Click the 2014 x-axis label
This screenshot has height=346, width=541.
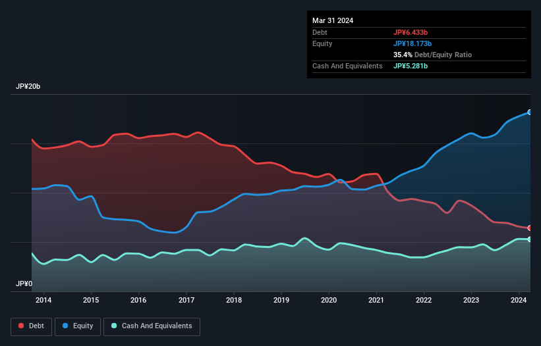[x=43, y=300]
